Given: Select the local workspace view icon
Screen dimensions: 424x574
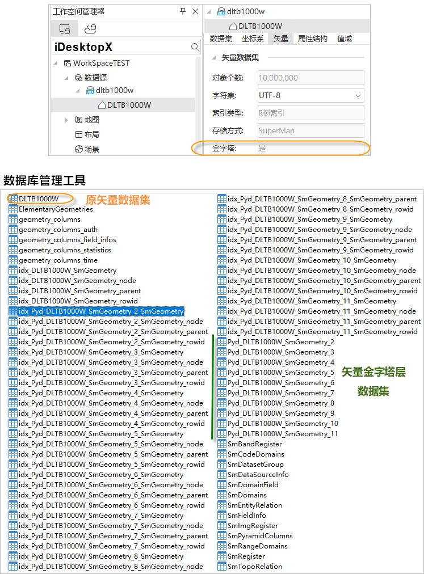Looking at the screenshot, I should point(64,29).
